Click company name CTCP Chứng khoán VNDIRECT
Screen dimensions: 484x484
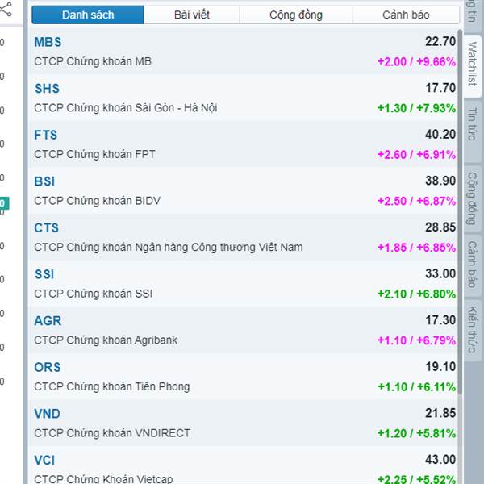(112, 433)
